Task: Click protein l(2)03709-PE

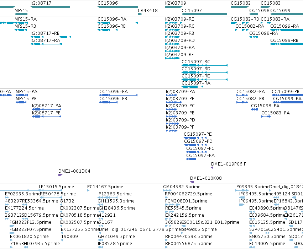Action: coord(174,102)
